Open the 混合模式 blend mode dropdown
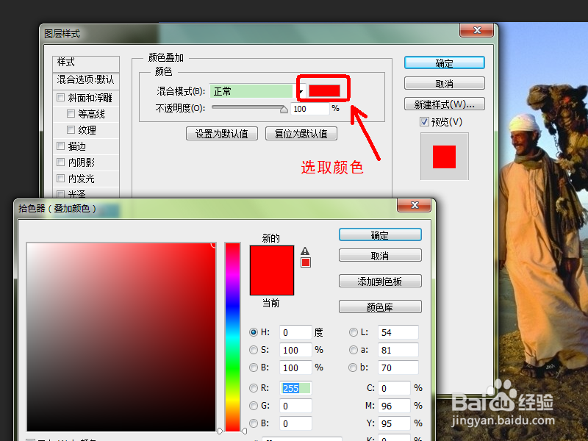The image size is (588, 441). point(258,91)
